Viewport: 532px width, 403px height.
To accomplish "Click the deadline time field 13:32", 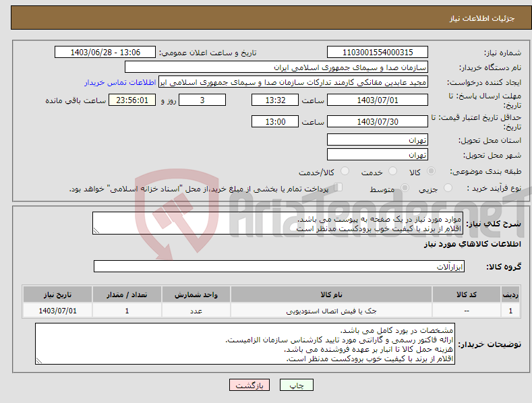I will pyautogui.click(x=275, y=100).
